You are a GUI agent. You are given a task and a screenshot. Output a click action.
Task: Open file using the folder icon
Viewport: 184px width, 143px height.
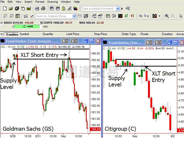[x=11, y=8]
